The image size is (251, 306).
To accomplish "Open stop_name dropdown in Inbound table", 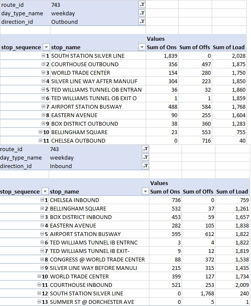I will (145, 191).
